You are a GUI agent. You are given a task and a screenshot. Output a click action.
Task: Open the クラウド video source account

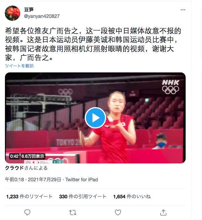coord(14,168)
